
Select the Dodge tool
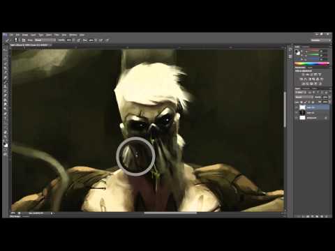pos(5,109)
